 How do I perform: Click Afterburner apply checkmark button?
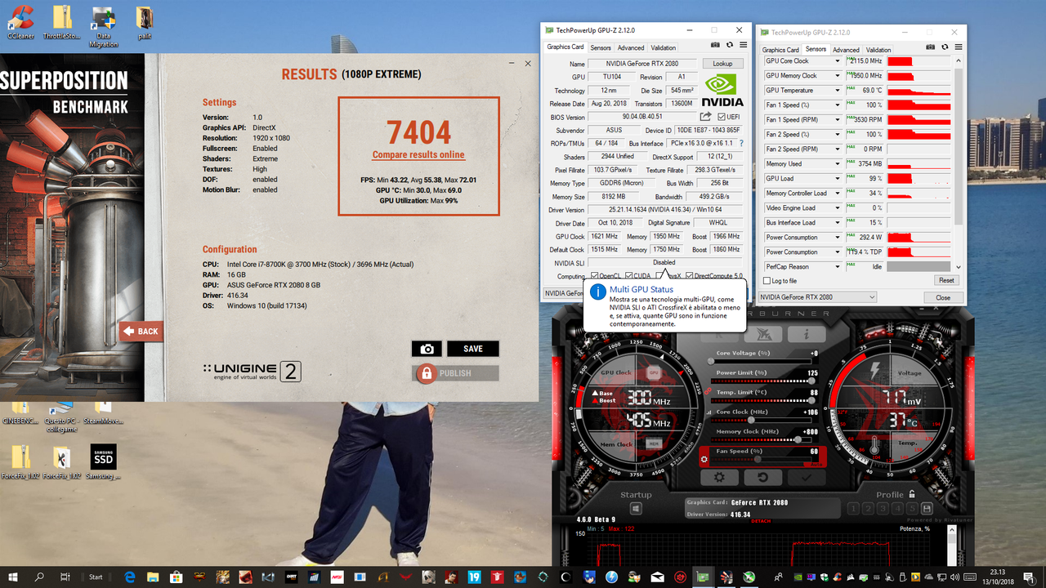[806, 478]
